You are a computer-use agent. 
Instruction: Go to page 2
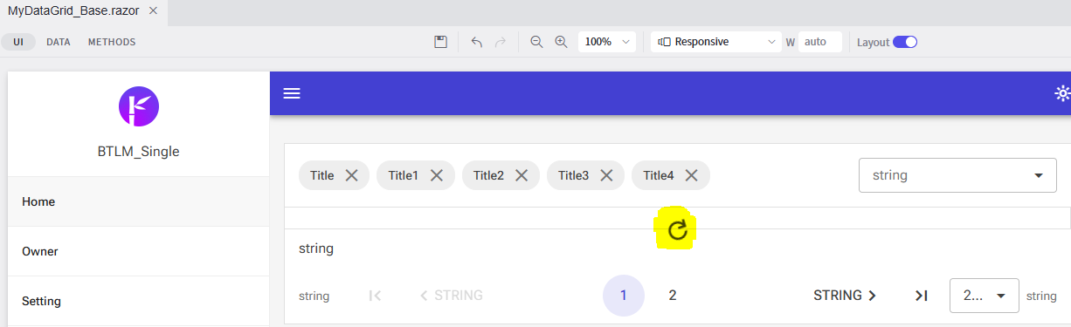tap(673, 296)
